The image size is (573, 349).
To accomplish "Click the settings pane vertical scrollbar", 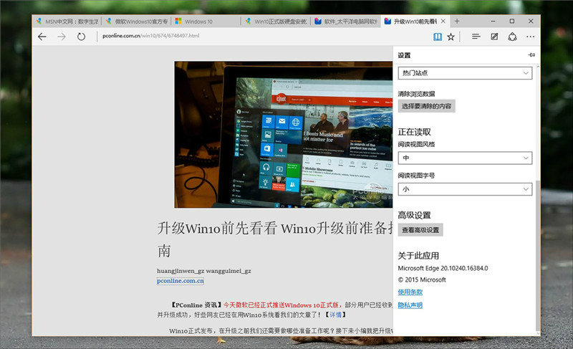I will tap(538, 256).
